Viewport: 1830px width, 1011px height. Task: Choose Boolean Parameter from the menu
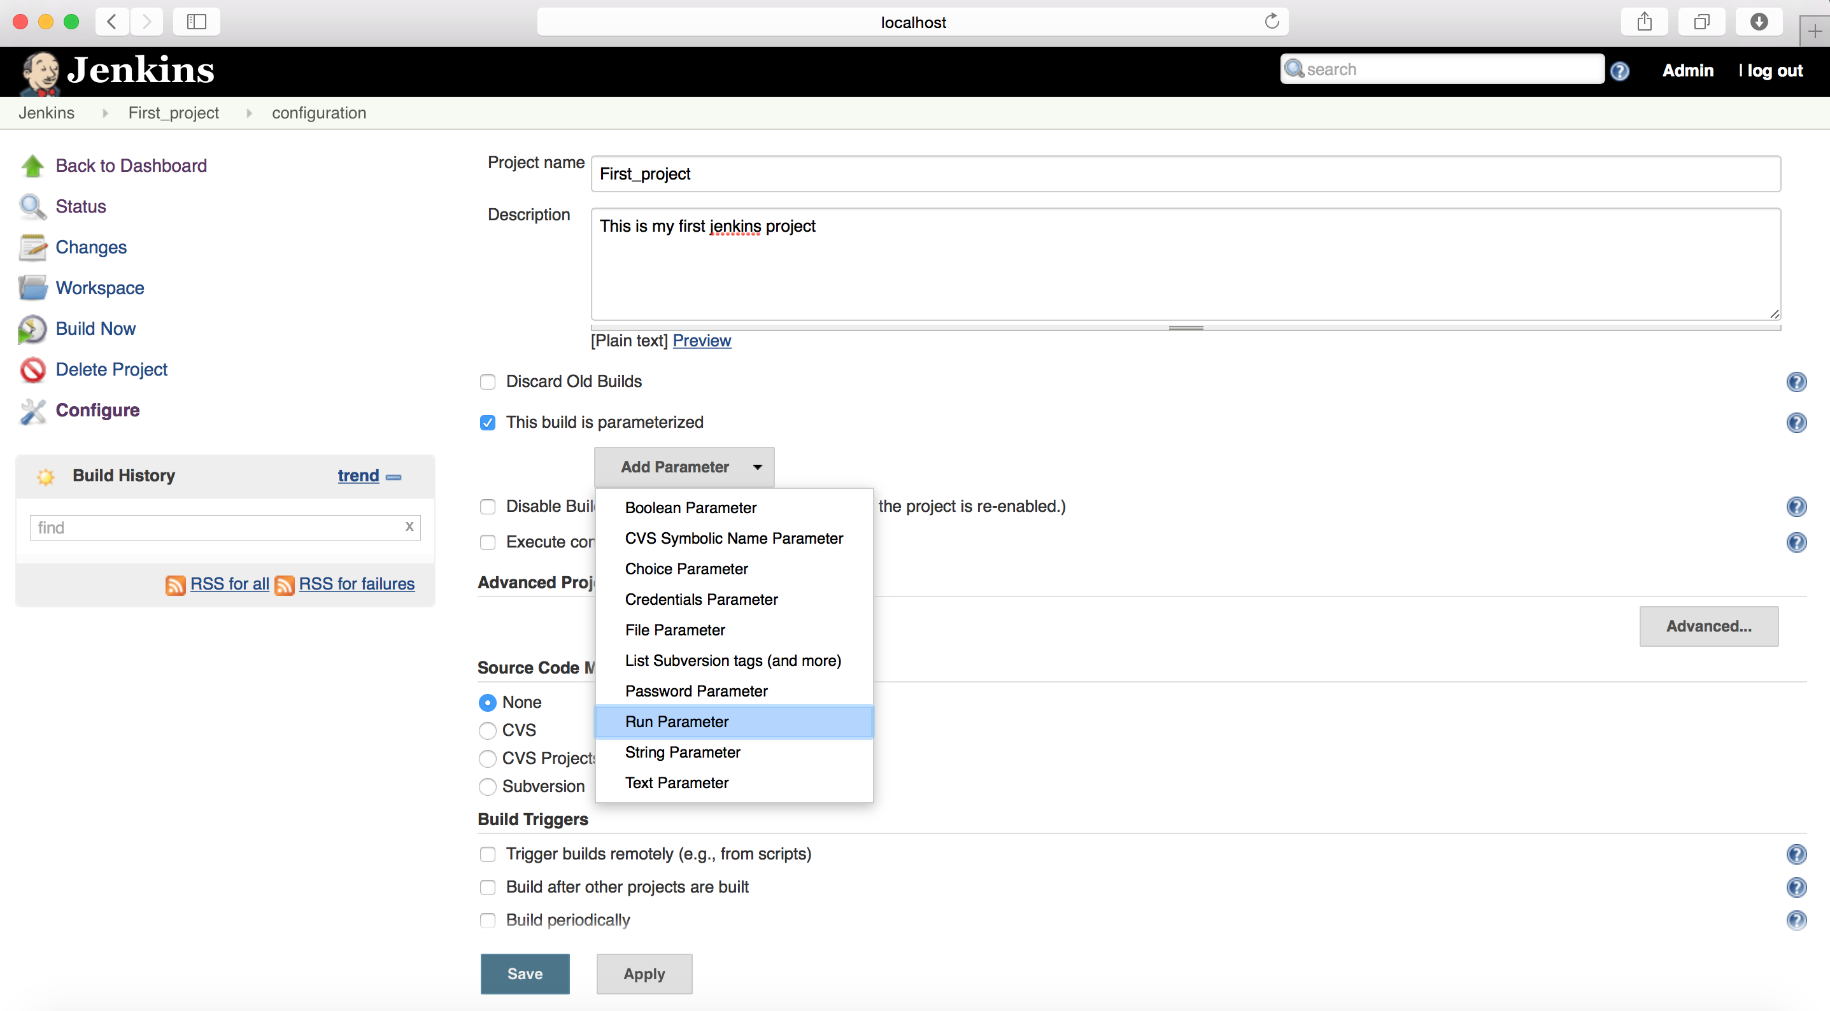point(734,507)
